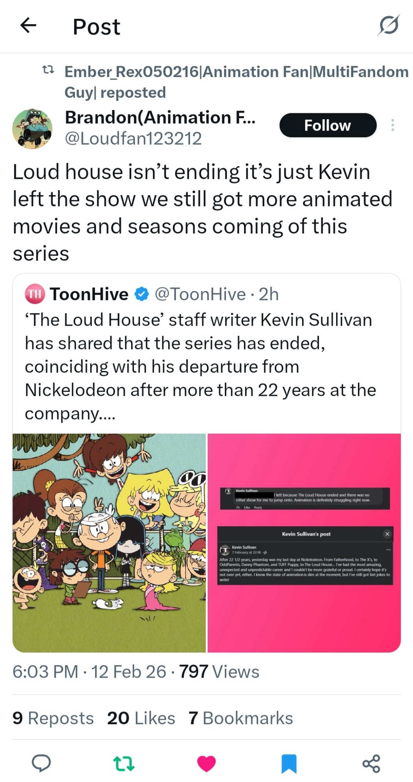413x782 pixels.
Task: Tap the share icon
Action: pos(371,763)
